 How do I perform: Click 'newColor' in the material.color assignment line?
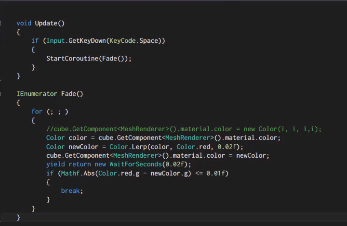tap(251, 156)
